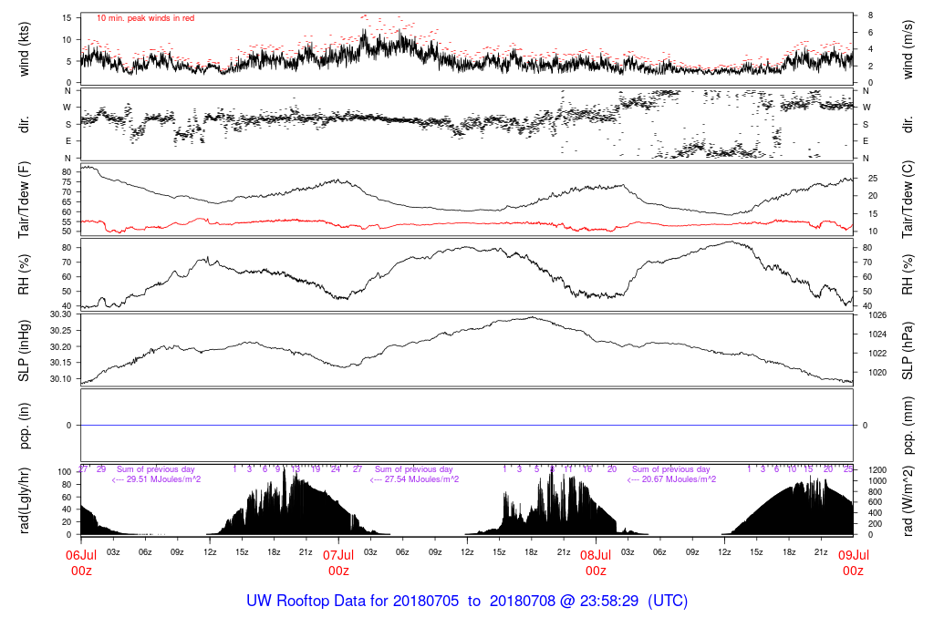Select the '30.30' pressure tick value

[x=61, y=314]
